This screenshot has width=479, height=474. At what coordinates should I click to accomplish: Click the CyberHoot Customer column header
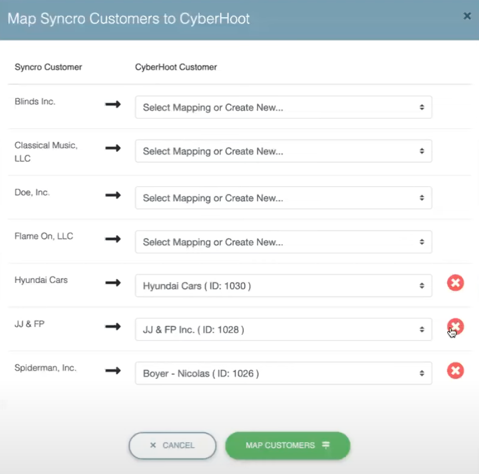point(176,67)
